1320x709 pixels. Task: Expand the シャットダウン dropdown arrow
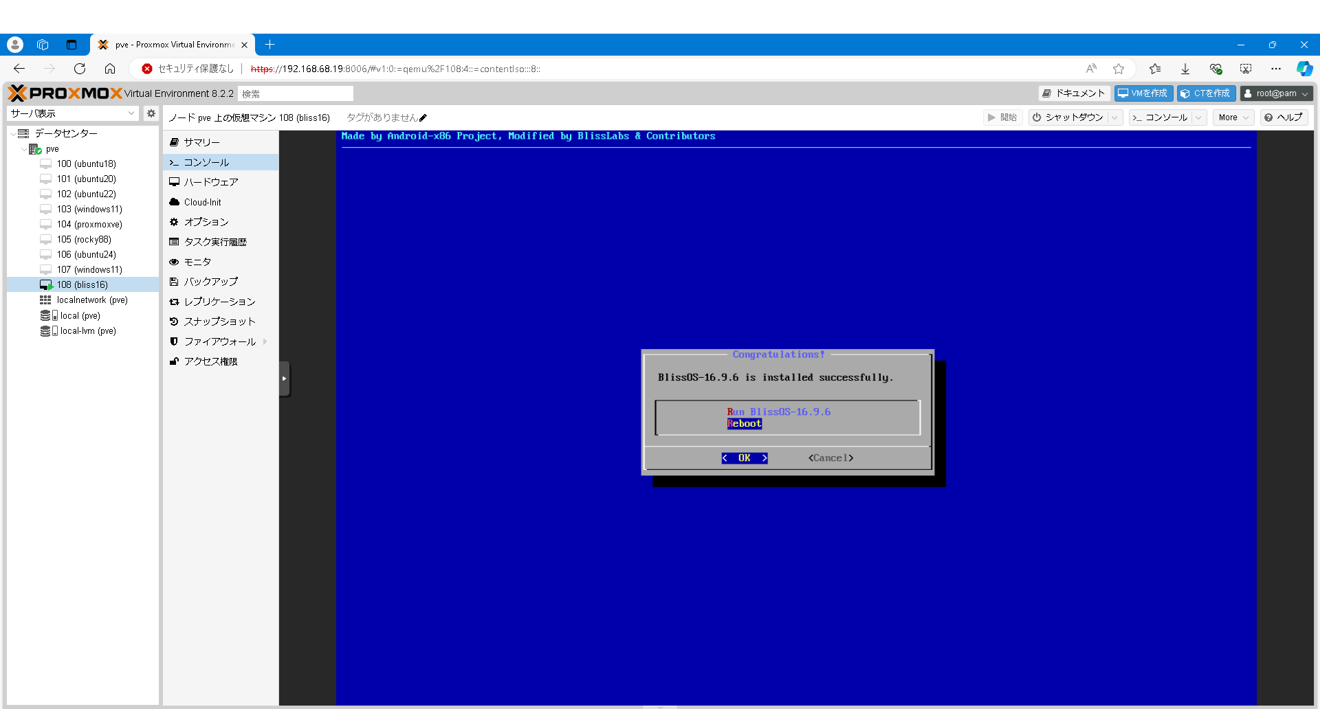coord(1114,117)
